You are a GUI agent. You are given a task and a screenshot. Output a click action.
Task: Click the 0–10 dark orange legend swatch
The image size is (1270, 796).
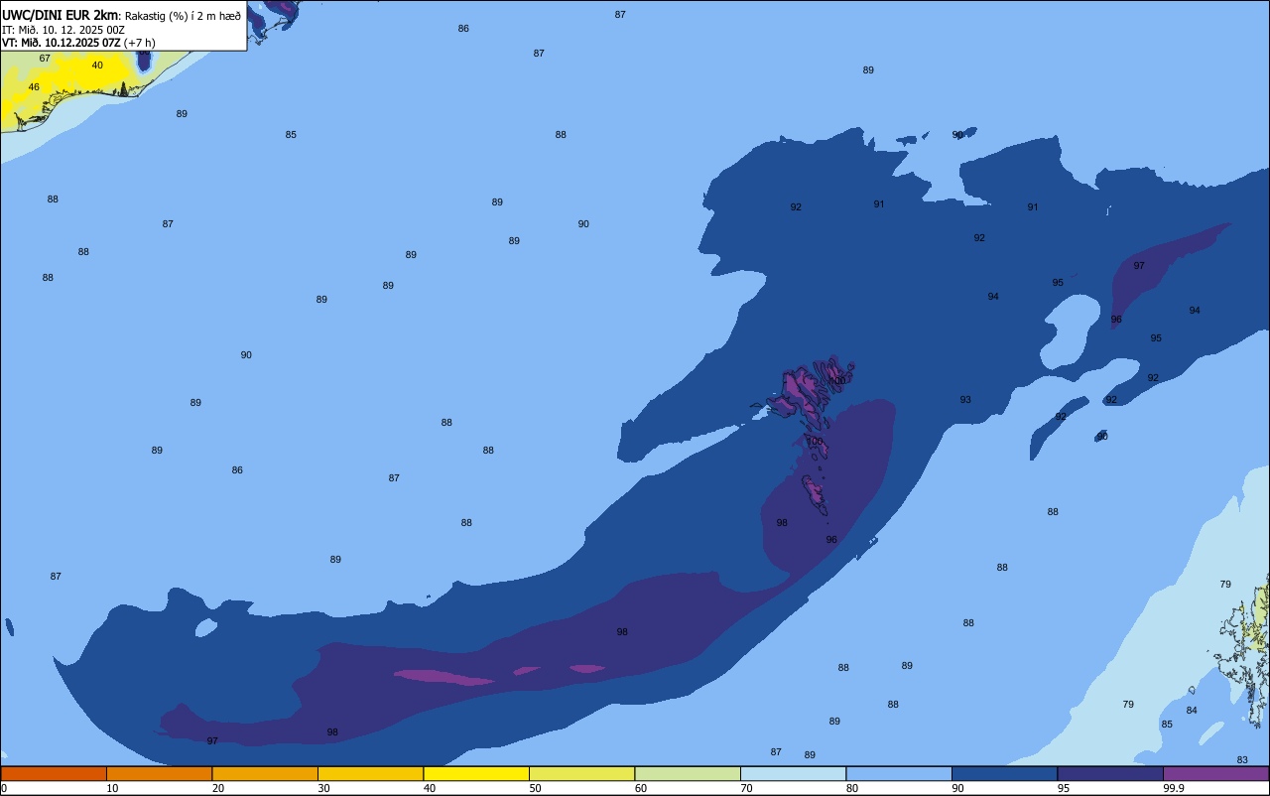[x=54, y=773]
